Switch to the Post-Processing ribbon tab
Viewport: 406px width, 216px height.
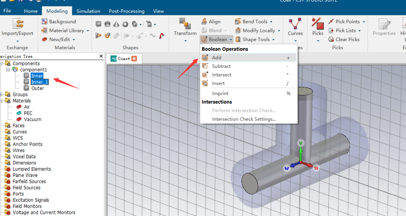point(127,11)
